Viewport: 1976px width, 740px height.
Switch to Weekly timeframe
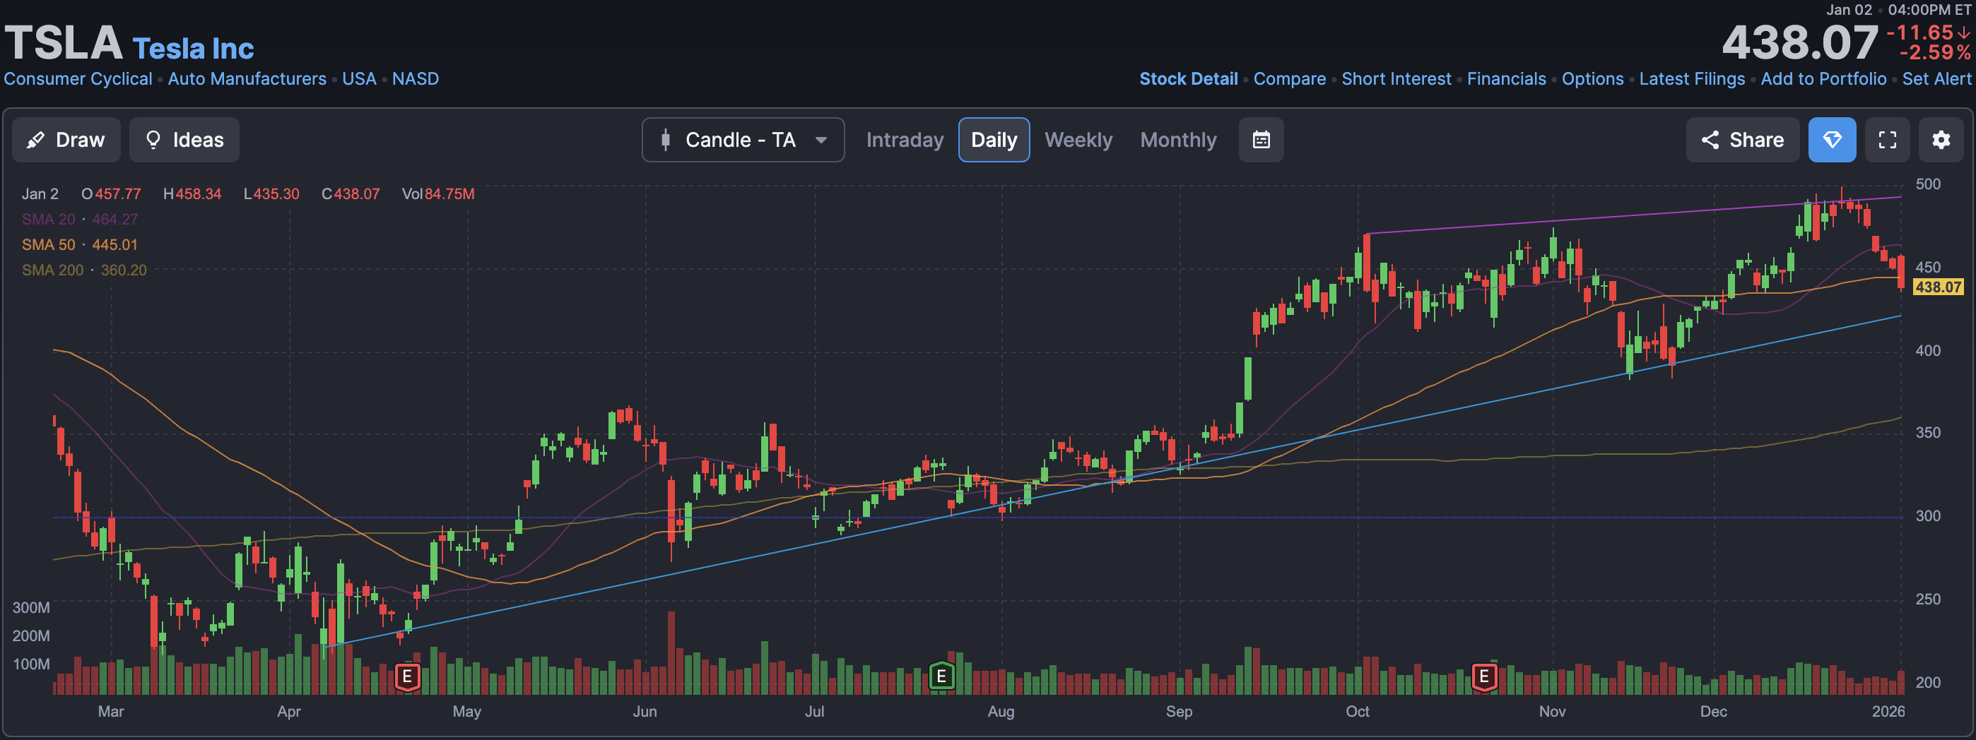(x=1078, y=139)
